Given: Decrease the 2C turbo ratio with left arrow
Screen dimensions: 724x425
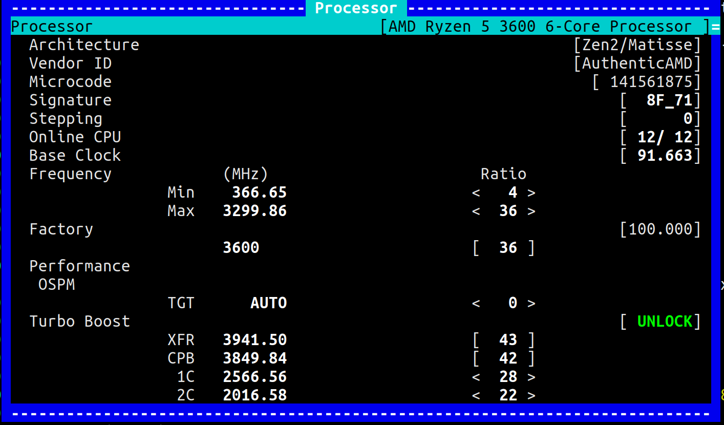Looking at the screenshot, I should click(476, 396).
